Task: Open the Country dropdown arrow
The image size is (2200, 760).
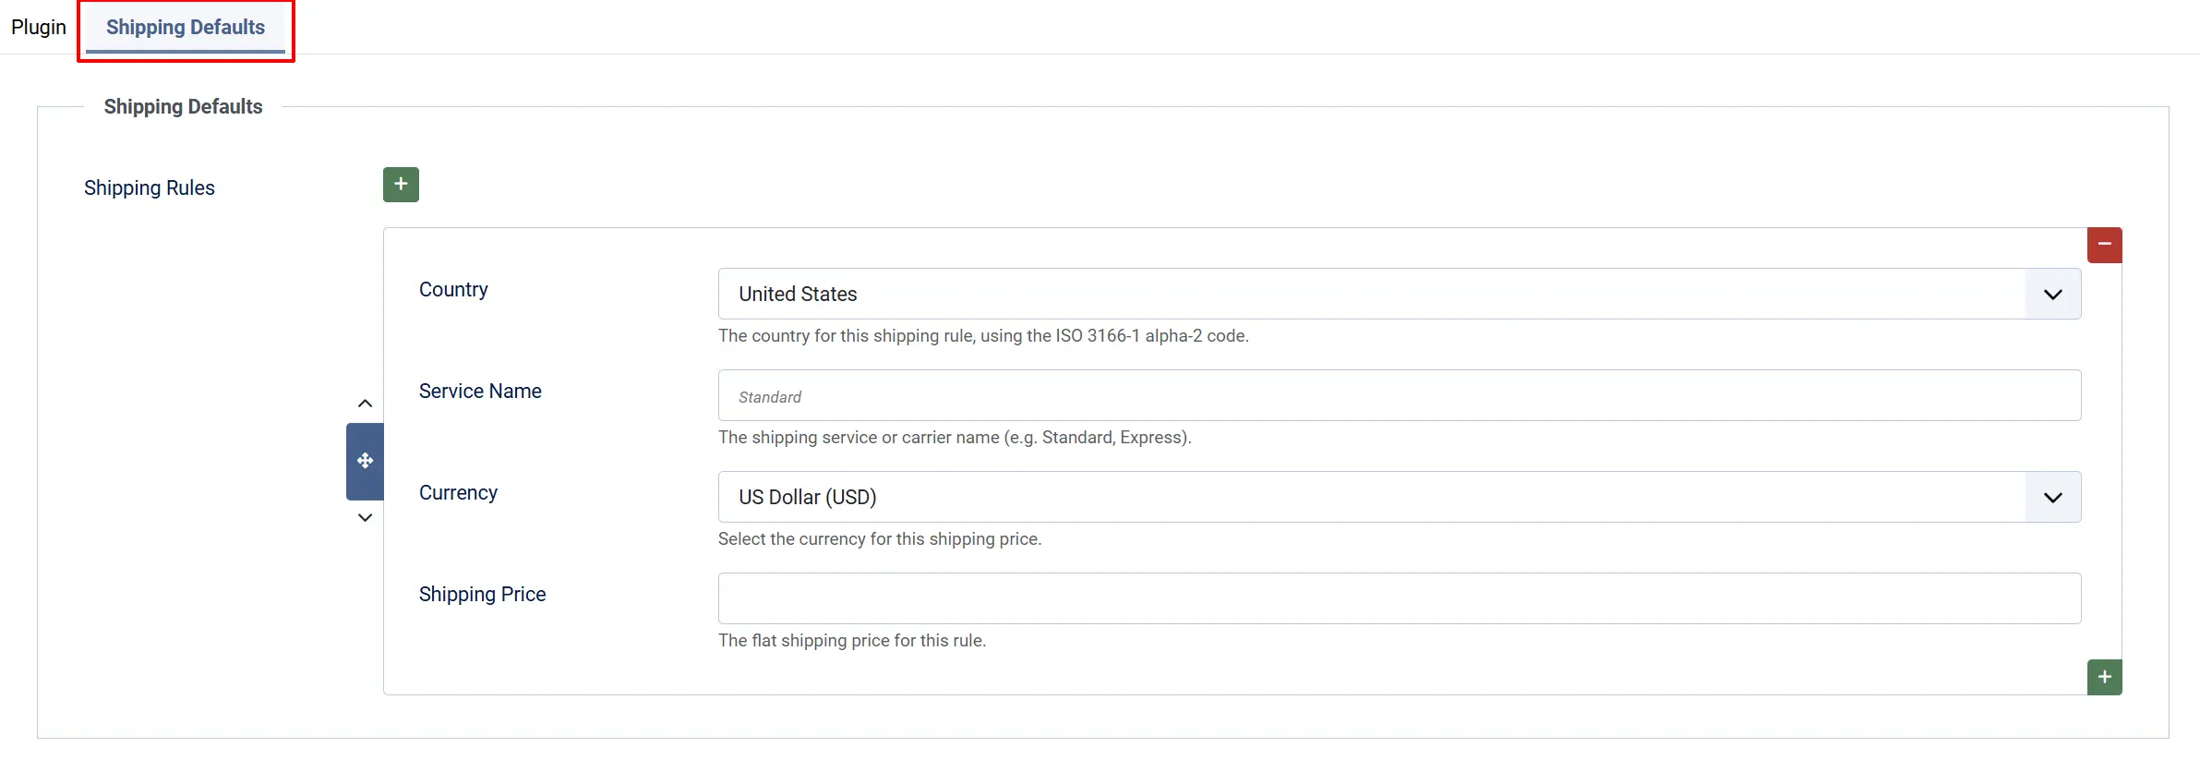Action: tap(2052, 294)
